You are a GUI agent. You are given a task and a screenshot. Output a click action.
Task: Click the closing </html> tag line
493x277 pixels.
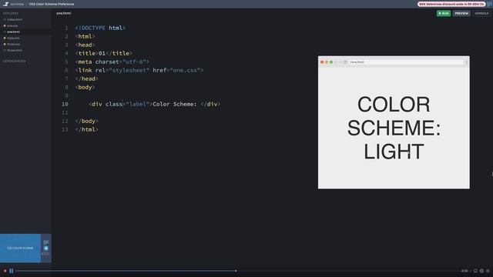[x=87, y=129]
